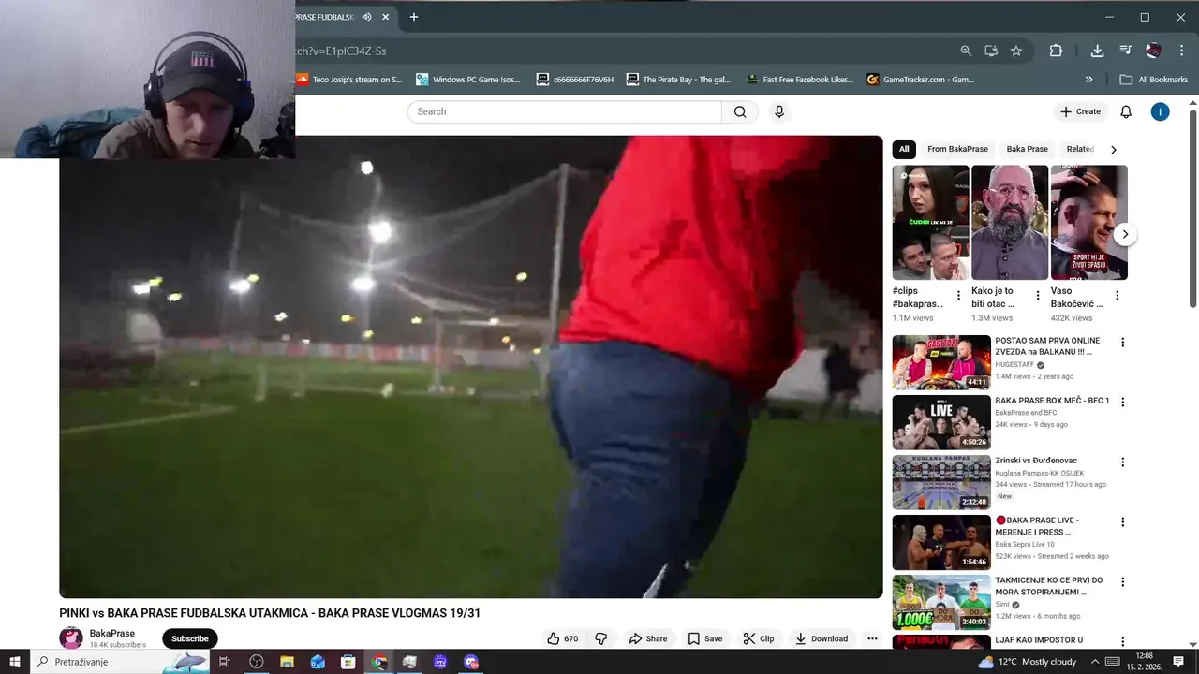Screen dimensions: 1199x674
Task: Click the zoom magnifier icon in address bar
Action: (966, 51)
